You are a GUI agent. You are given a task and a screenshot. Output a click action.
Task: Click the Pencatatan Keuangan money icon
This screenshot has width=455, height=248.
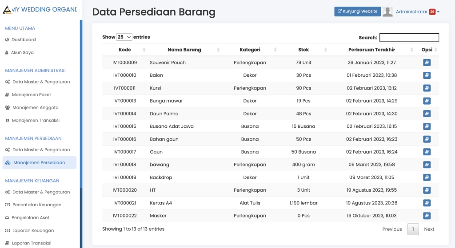click(7, 205)
